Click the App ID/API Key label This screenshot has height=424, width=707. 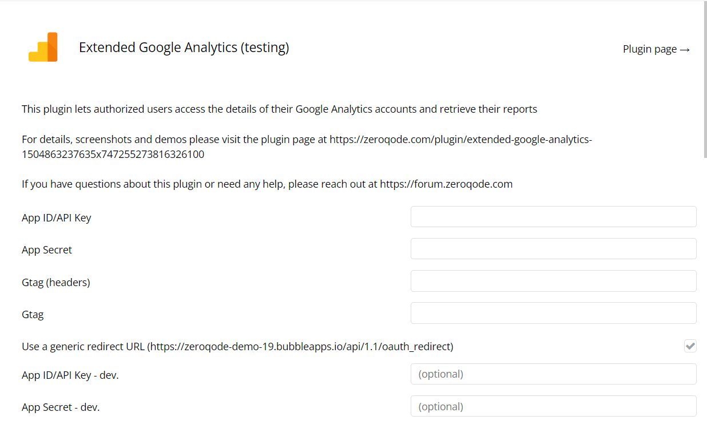coord(57,217)
